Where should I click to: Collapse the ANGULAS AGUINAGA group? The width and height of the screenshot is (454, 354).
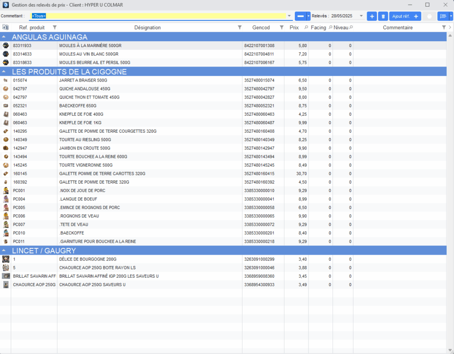pos(4,37)
